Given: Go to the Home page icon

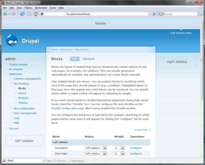Looking at the screenshot, I should pyautogui.click(x=36, y=14).
